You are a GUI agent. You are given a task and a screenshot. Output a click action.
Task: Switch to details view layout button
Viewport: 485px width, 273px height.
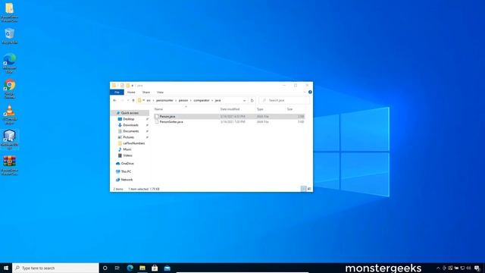(303, 189)
